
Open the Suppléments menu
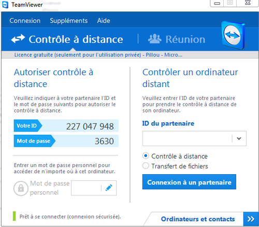click(x=69, y=21)
